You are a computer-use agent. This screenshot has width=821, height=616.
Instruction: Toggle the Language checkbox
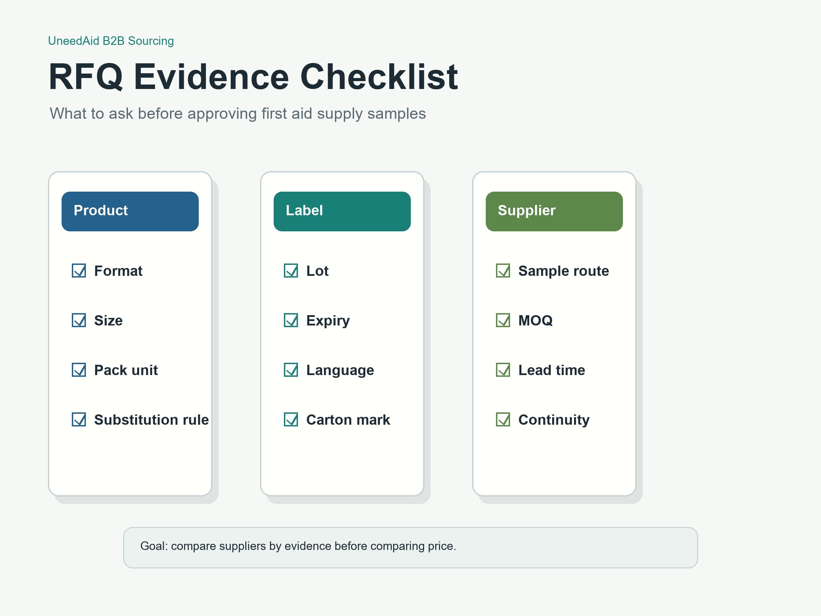291,370
